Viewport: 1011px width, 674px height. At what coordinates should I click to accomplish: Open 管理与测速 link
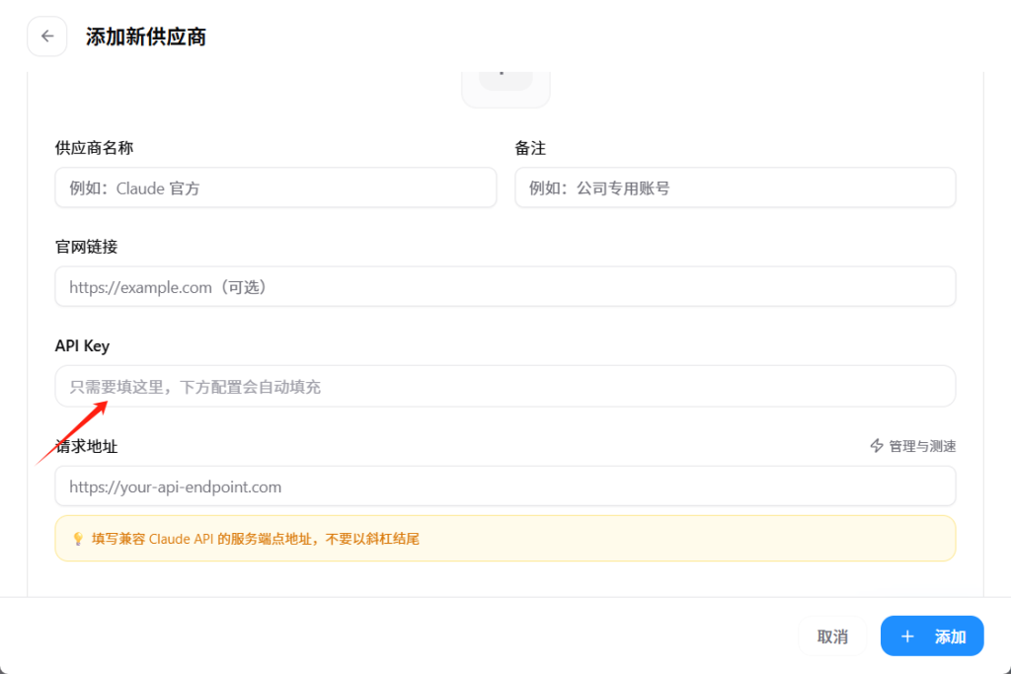921,446
